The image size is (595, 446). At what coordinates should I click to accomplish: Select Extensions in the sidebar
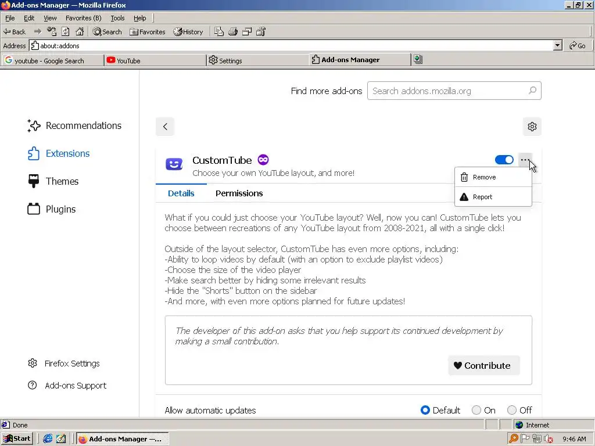[59, 153]
